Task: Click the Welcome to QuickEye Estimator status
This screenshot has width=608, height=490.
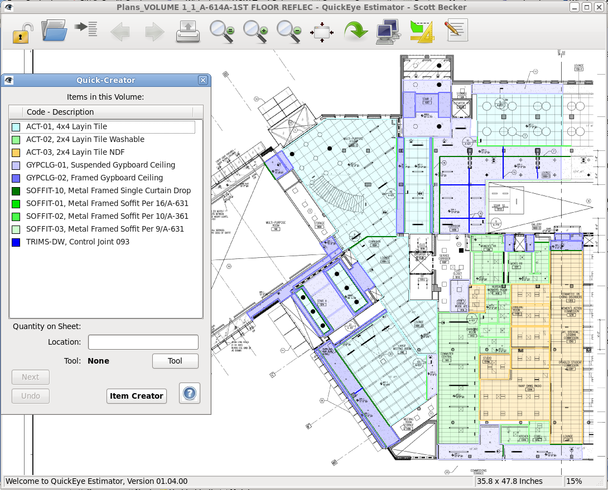Action: point(239,481)
